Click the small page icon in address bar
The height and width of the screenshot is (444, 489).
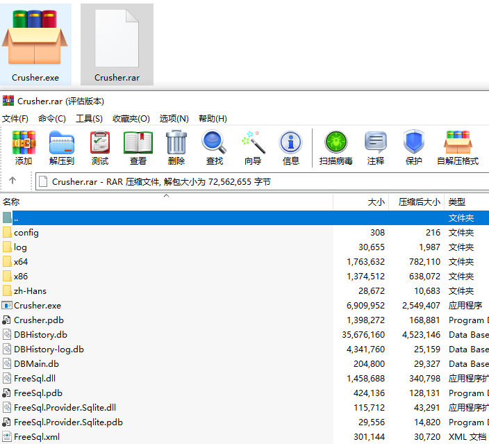[x=43, y=181]
